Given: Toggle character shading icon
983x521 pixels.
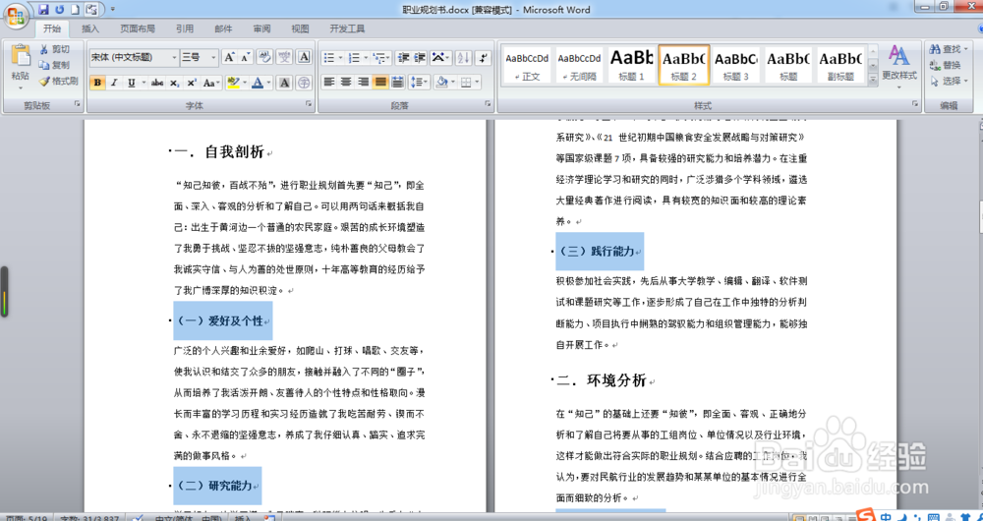Looking at the screenshot, I should 284,83.
